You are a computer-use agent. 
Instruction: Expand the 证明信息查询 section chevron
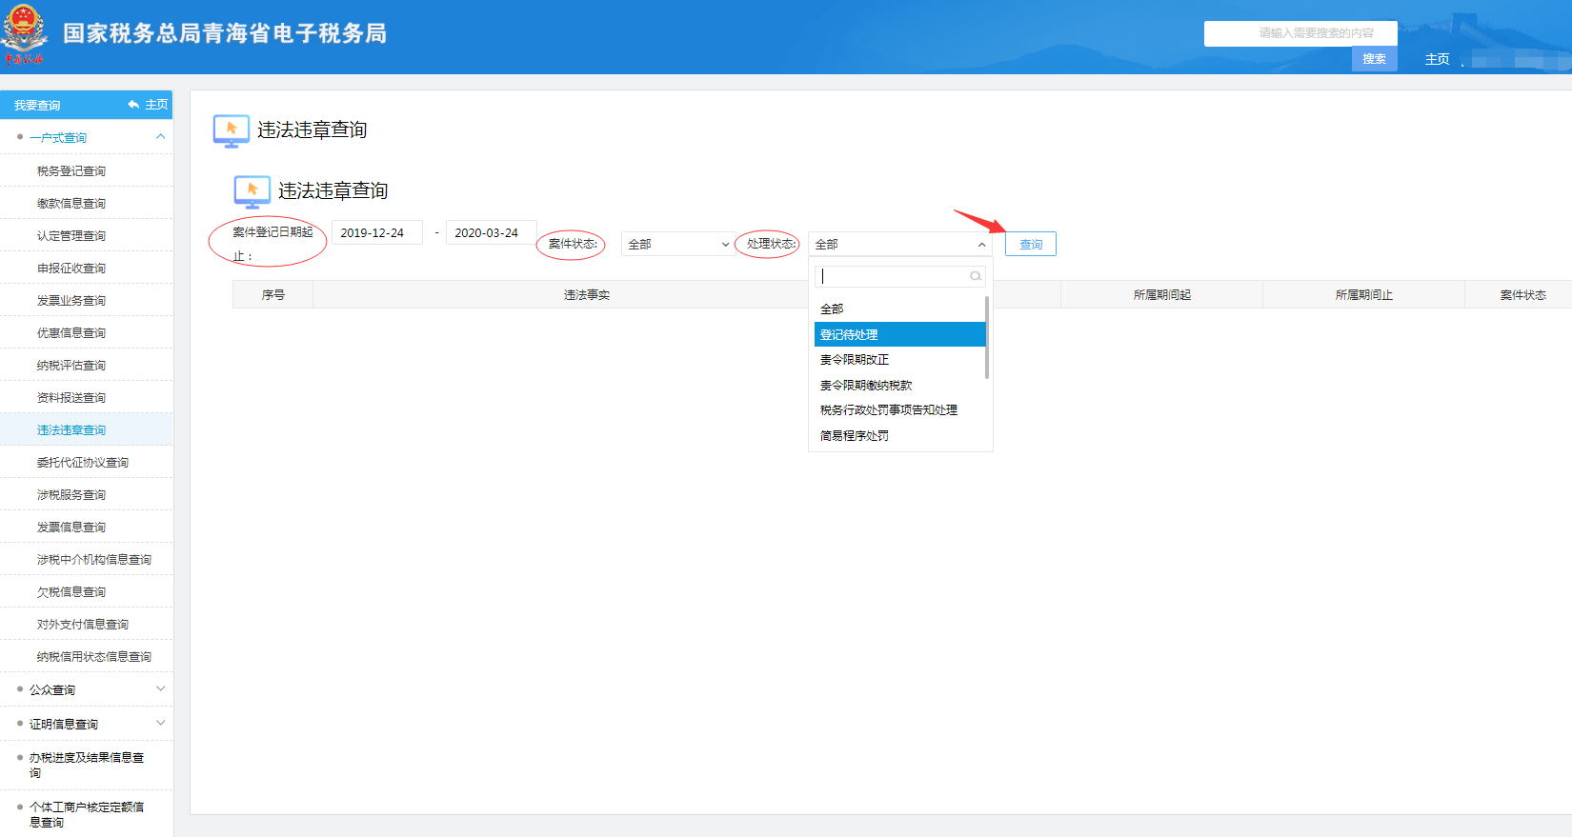[160, 723]
